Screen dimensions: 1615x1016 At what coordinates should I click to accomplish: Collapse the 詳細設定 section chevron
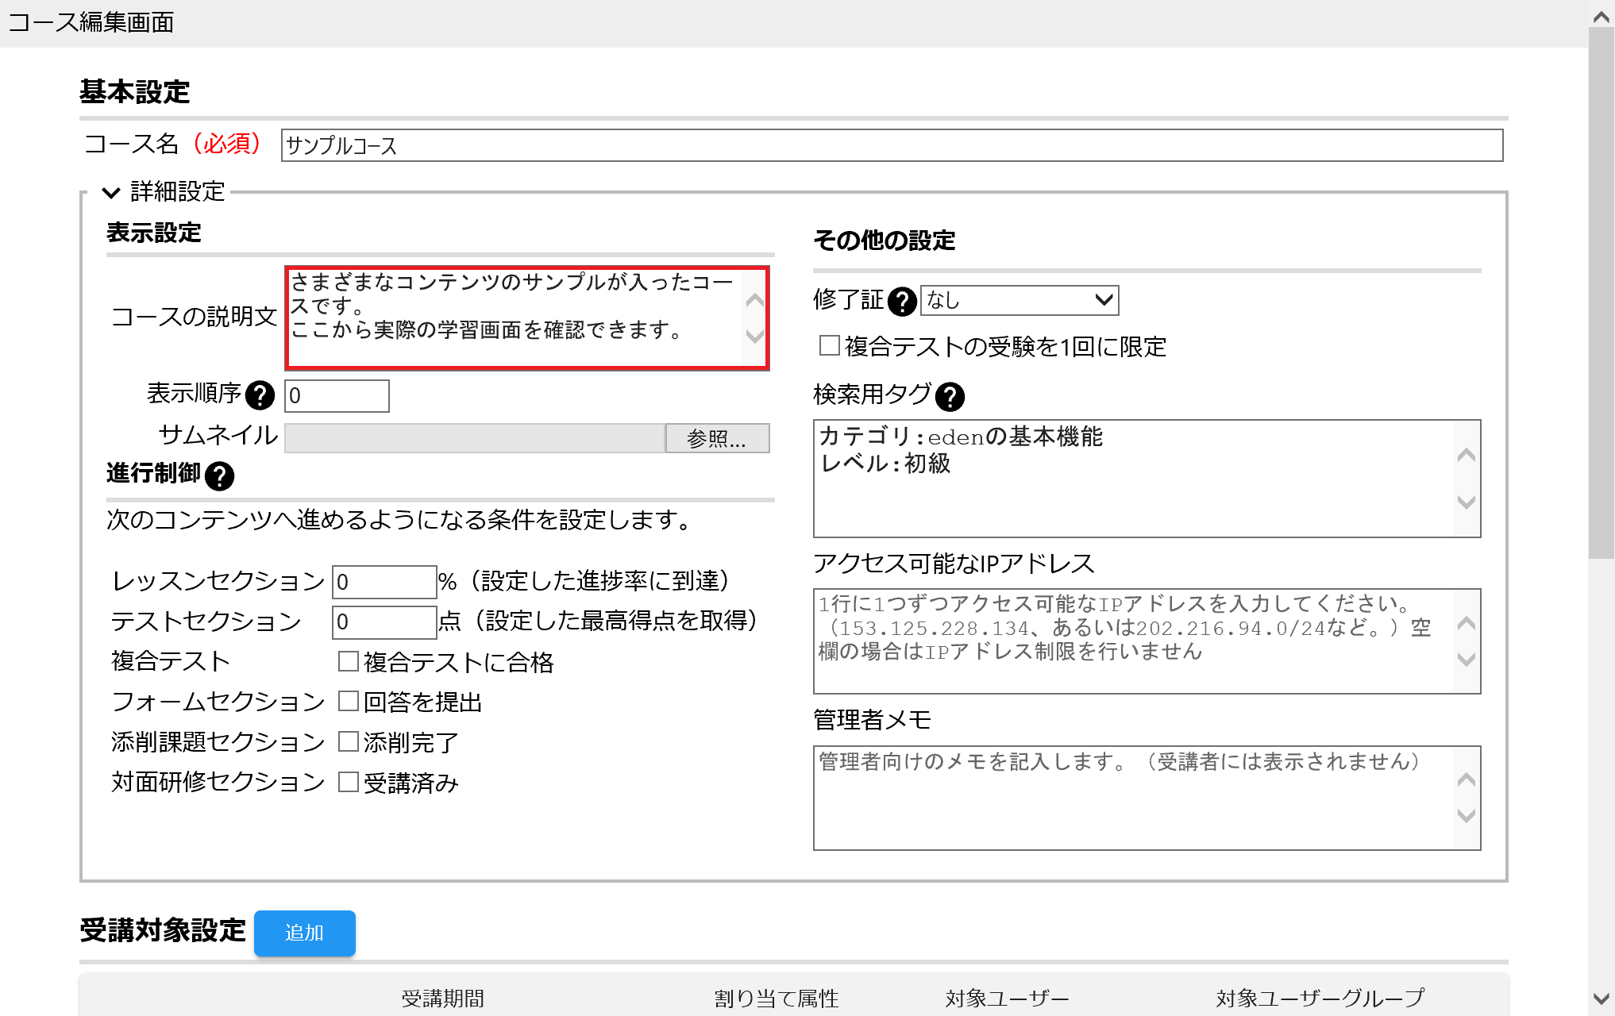[x=111, y=192]
